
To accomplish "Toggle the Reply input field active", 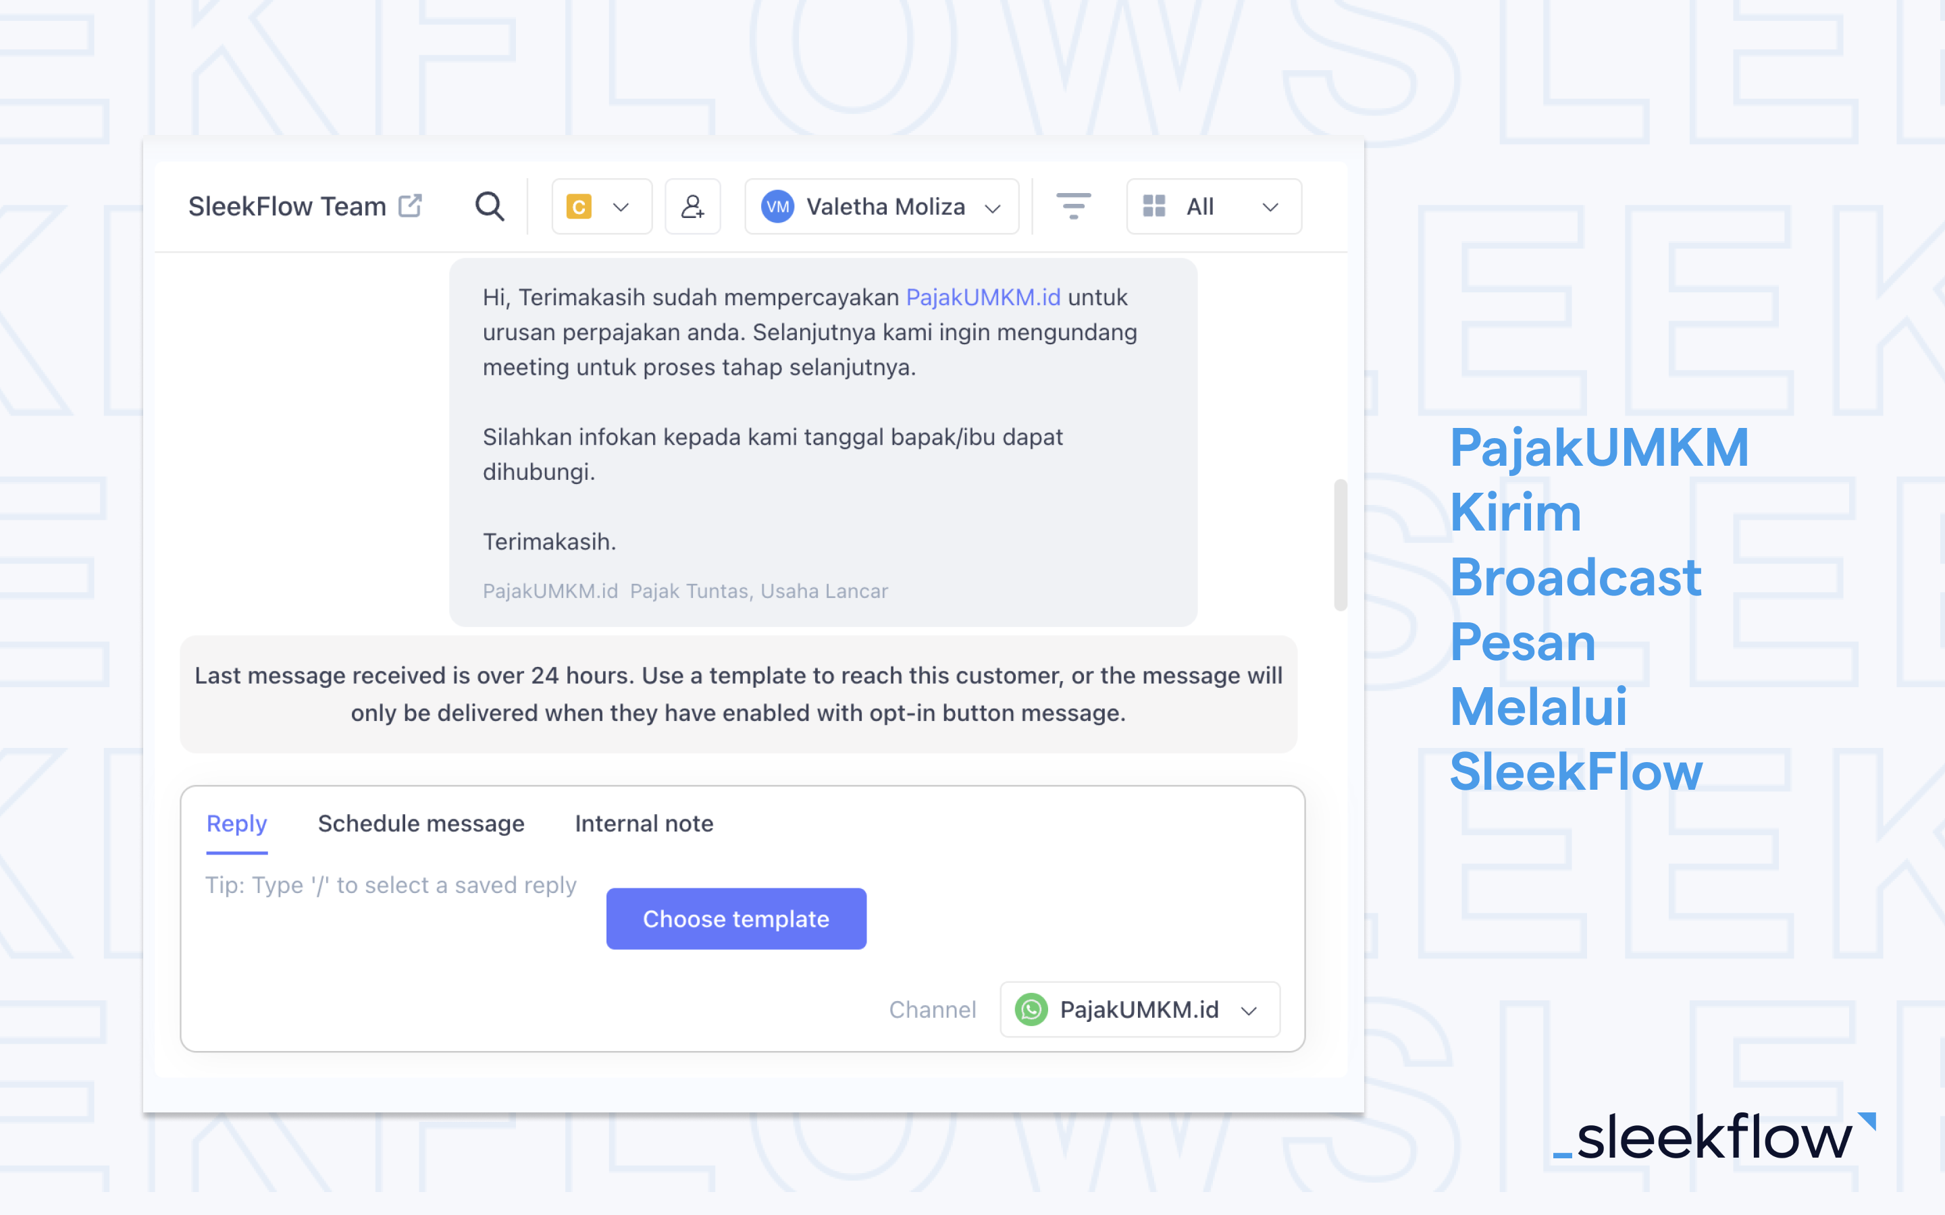I will pos(235,823).
